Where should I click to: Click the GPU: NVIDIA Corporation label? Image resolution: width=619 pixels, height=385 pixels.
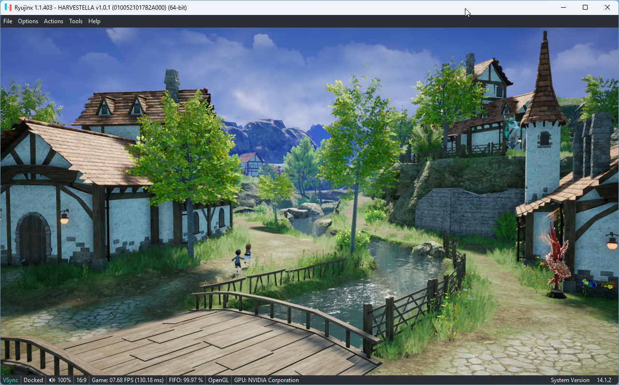point(266,380)
